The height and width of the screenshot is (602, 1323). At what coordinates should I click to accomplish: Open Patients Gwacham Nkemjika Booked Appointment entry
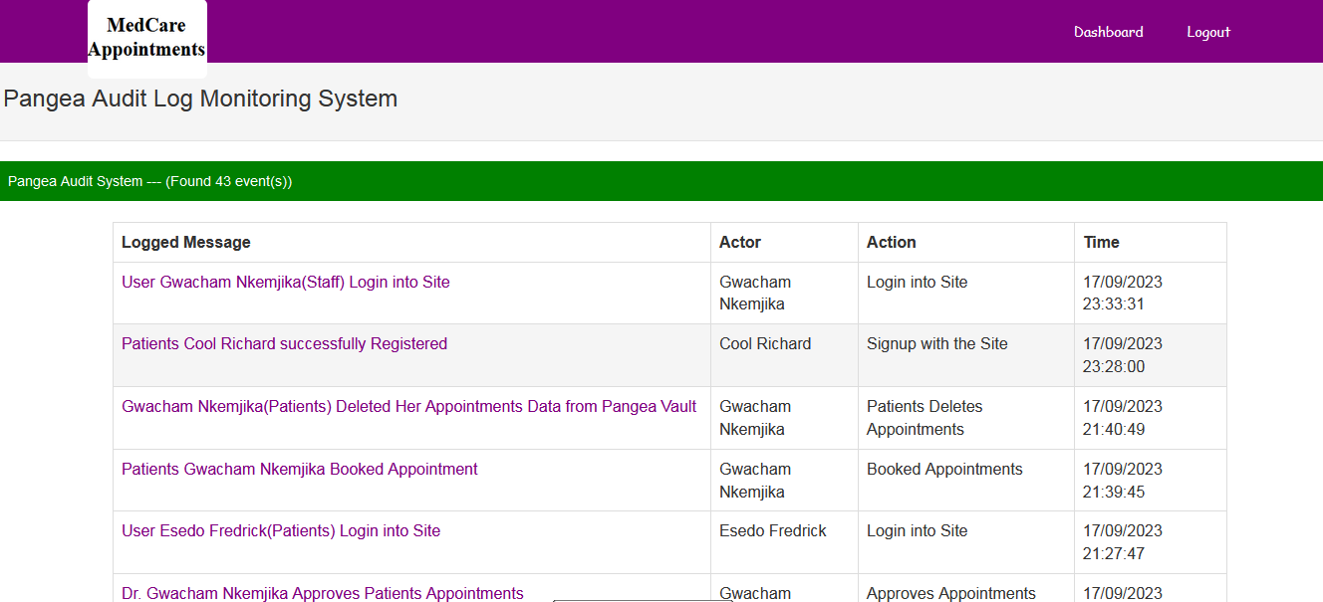[300, 470]
